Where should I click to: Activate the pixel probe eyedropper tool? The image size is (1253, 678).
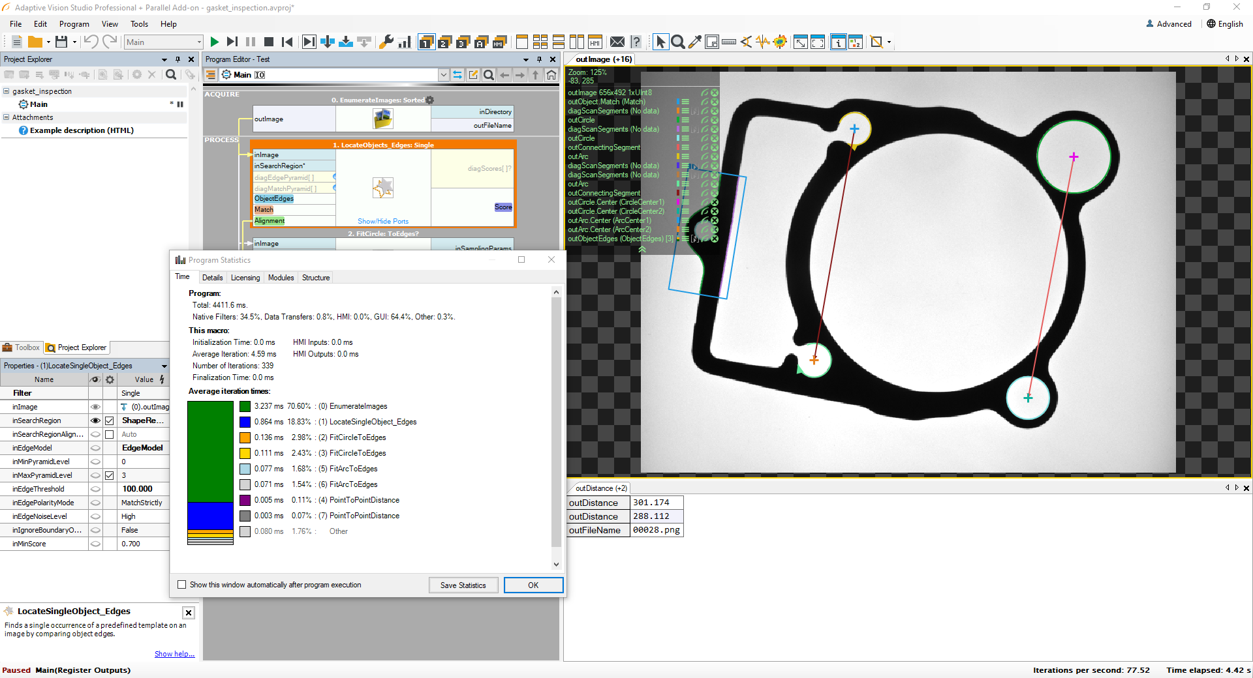tap(694, 42)
